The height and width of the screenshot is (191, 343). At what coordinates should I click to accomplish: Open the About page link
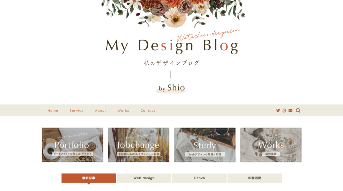coord(100,111)
